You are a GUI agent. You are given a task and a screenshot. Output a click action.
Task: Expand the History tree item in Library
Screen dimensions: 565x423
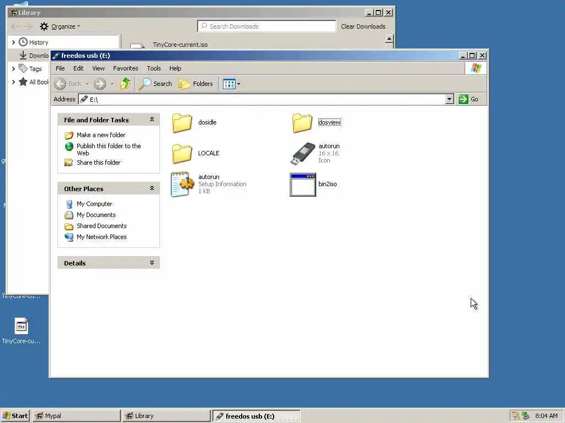13,42
